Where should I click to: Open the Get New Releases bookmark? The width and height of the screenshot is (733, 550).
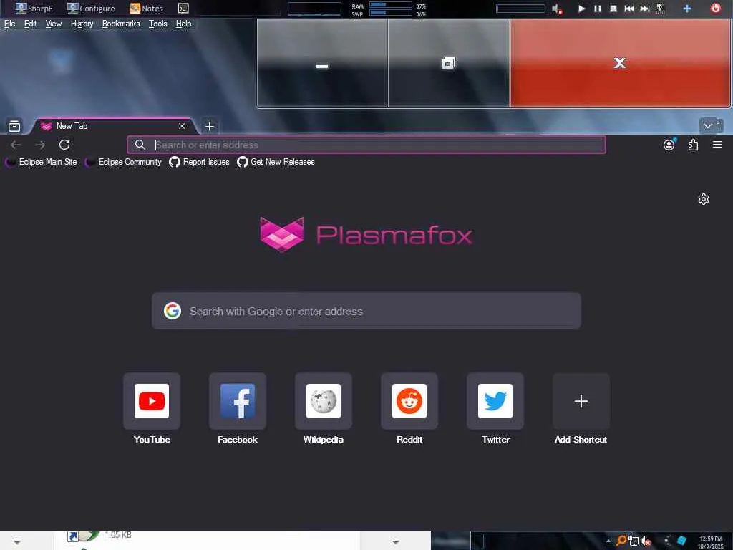click(x=276, y=162)
